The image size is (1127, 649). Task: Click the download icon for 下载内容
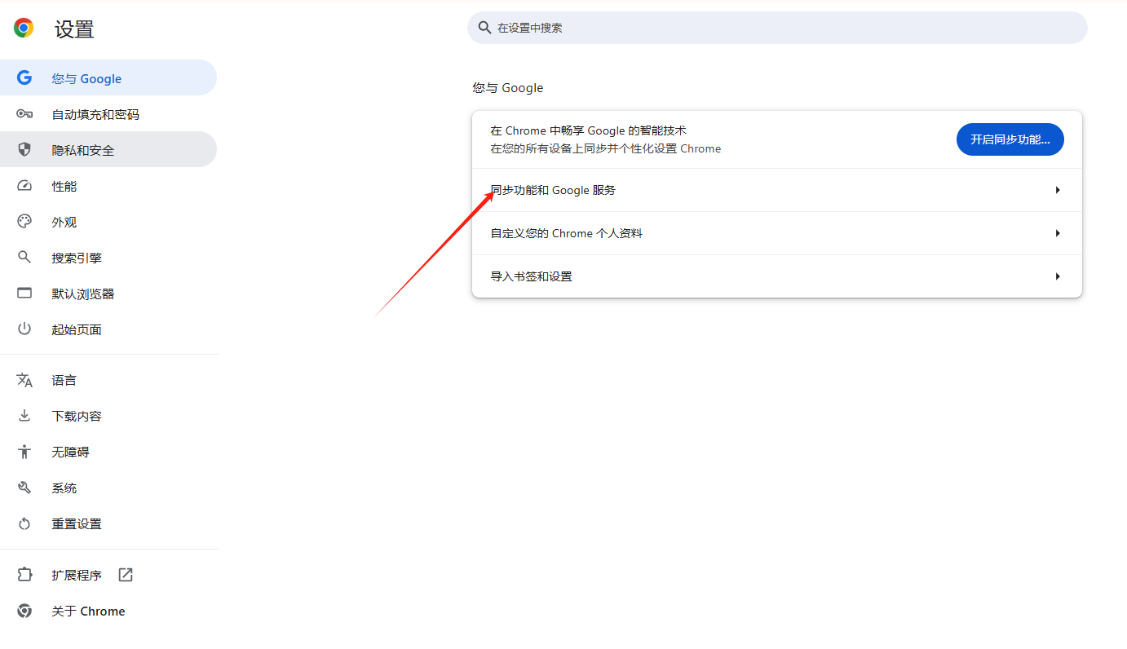click(24, 416)
